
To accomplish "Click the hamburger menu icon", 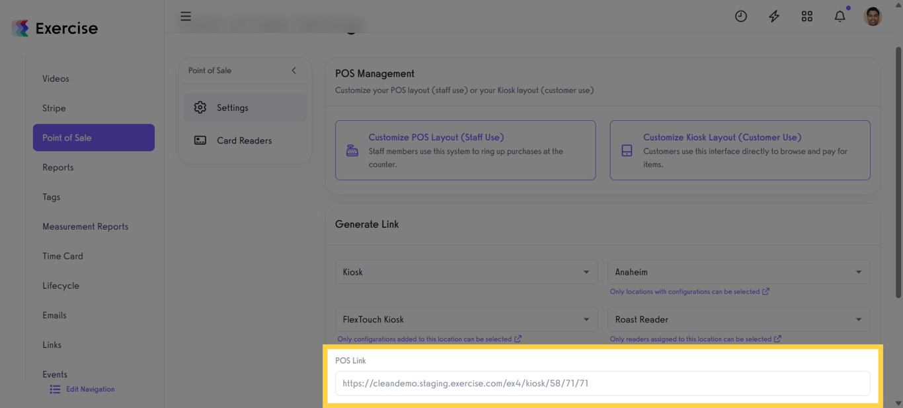I will 186,17.
